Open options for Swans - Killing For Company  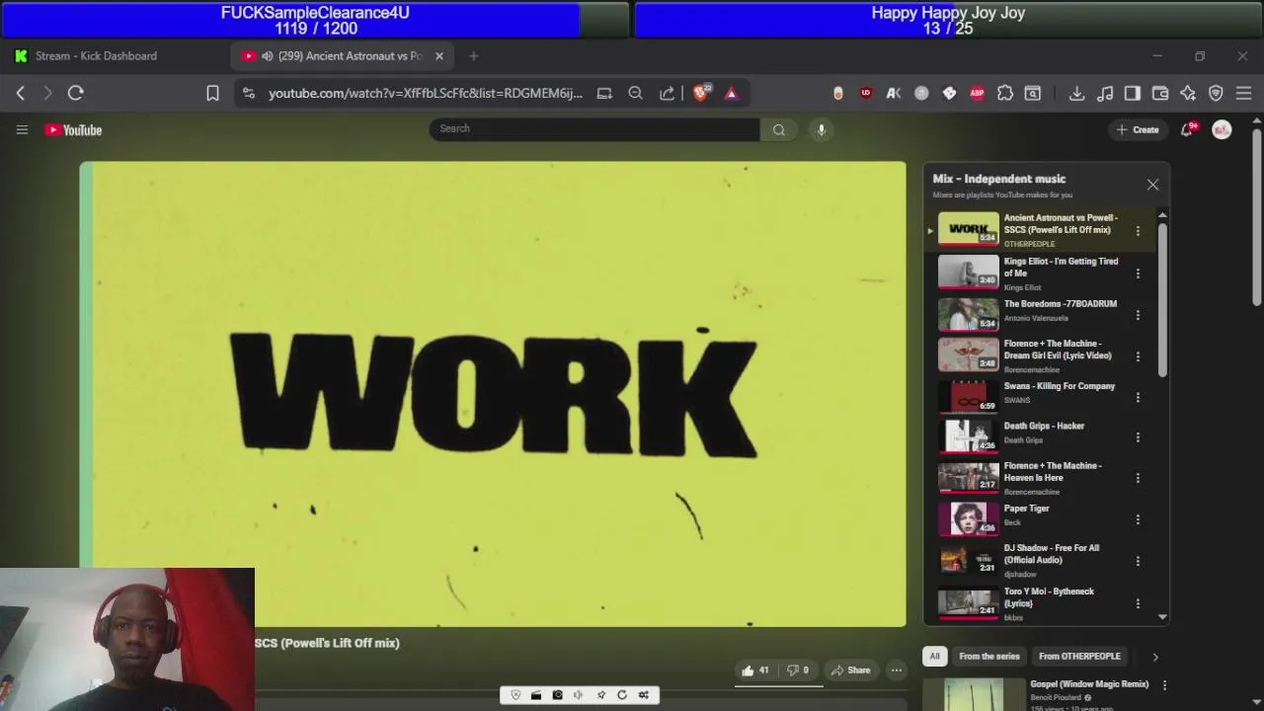tap(1138, 397)
